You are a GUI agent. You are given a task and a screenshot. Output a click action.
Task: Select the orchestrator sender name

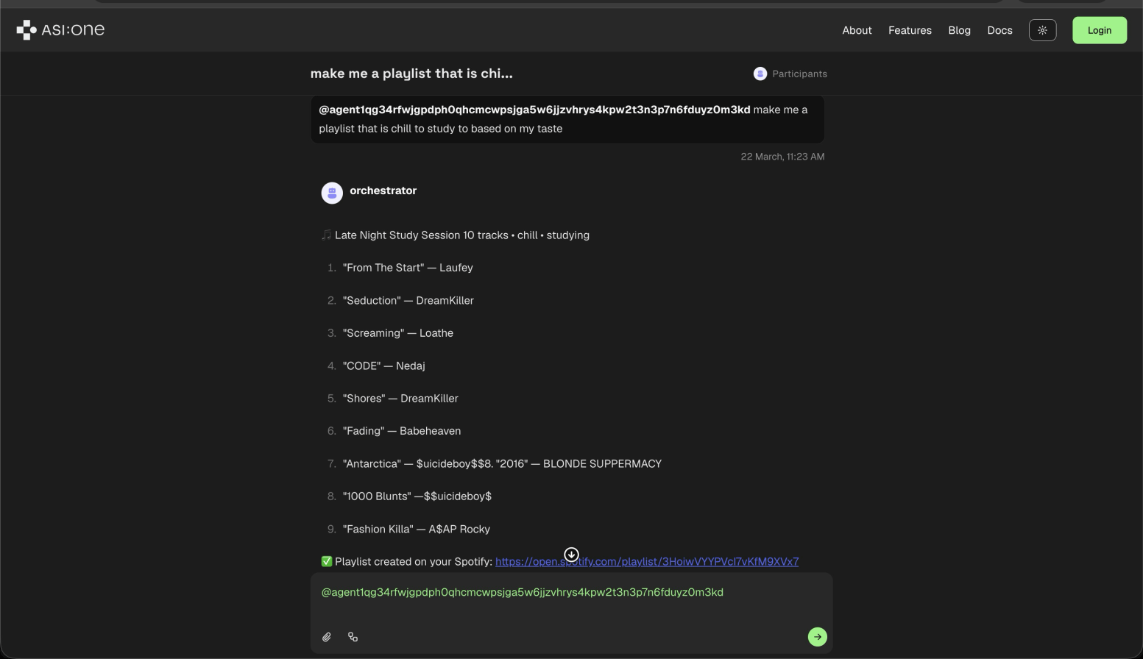383,190
